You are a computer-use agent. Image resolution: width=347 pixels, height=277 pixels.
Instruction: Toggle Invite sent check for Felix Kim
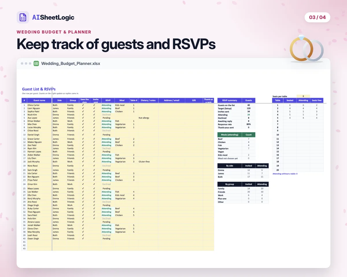94,218
